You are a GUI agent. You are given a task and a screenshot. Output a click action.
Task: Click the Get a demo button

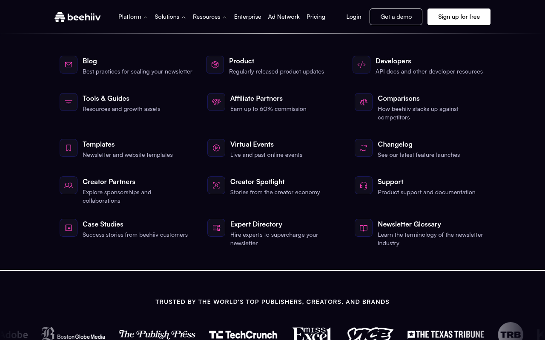(396, 17)
